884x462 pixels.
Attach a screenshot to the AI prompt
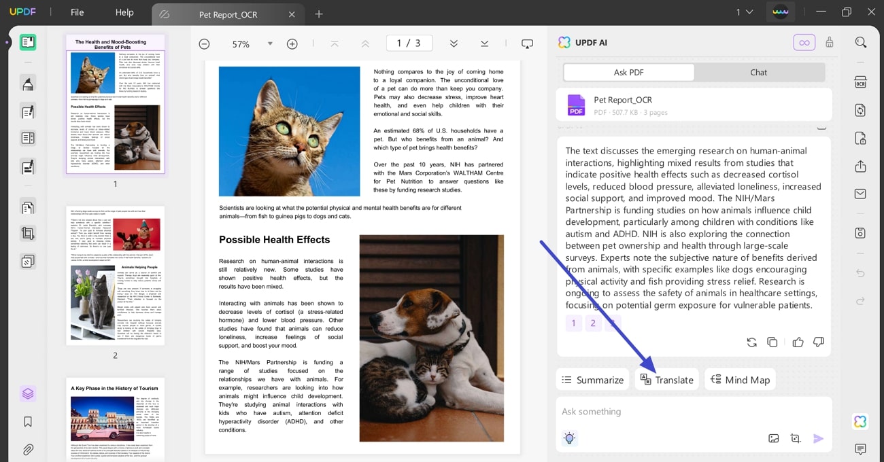(x=796, y=438)
